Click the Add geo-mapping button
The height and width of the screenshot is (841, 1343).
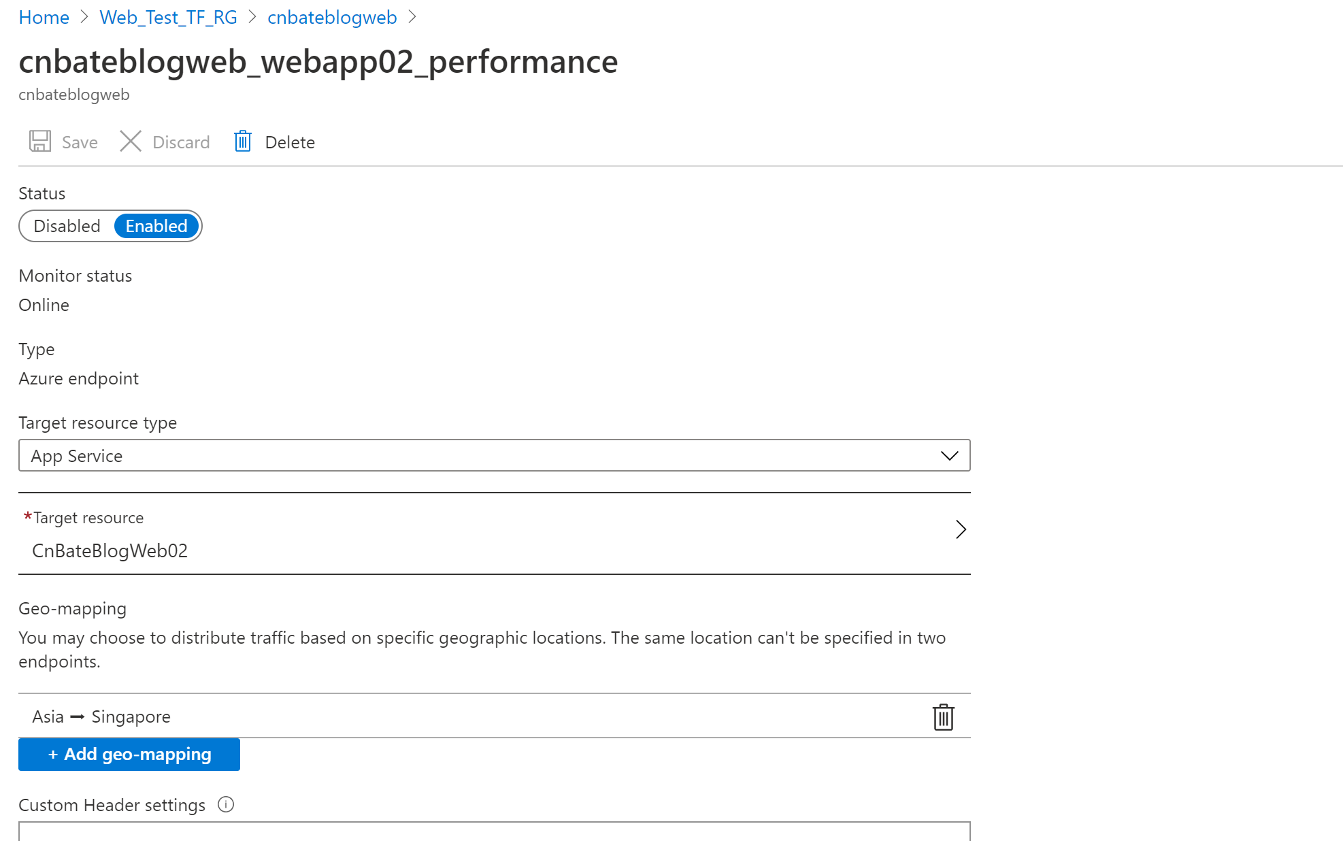pos(129,753)
